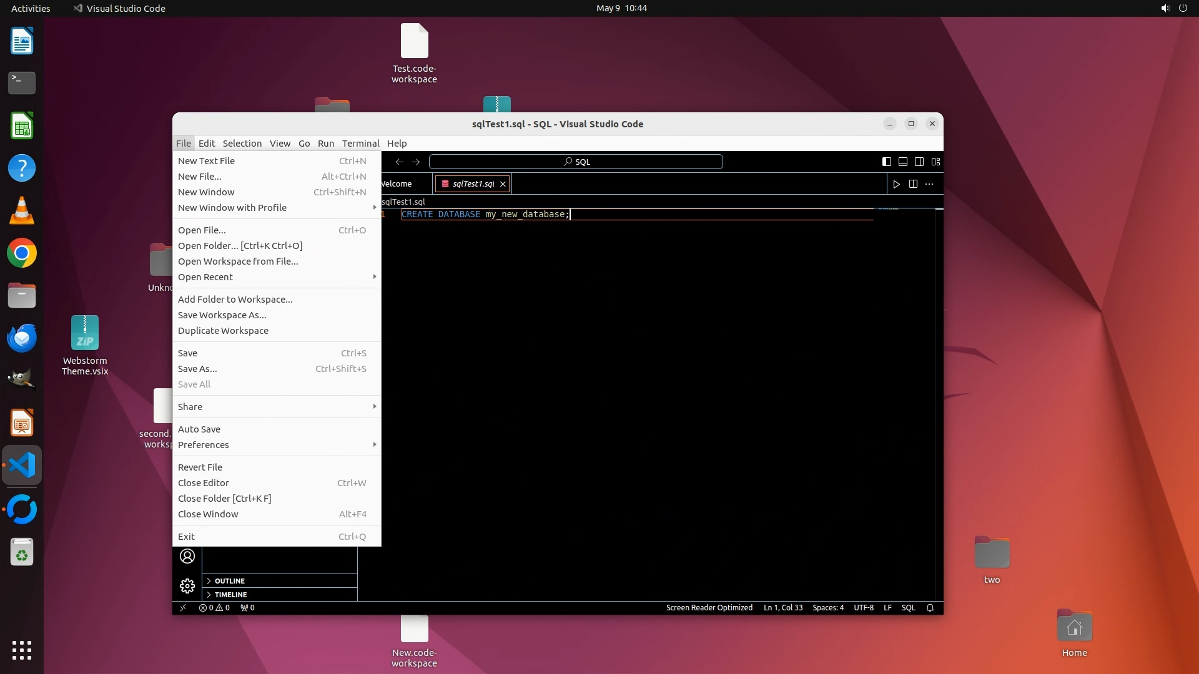Click the Customize Layout icon
Screen dimensions: 1199x674
(x=935, y=162)
